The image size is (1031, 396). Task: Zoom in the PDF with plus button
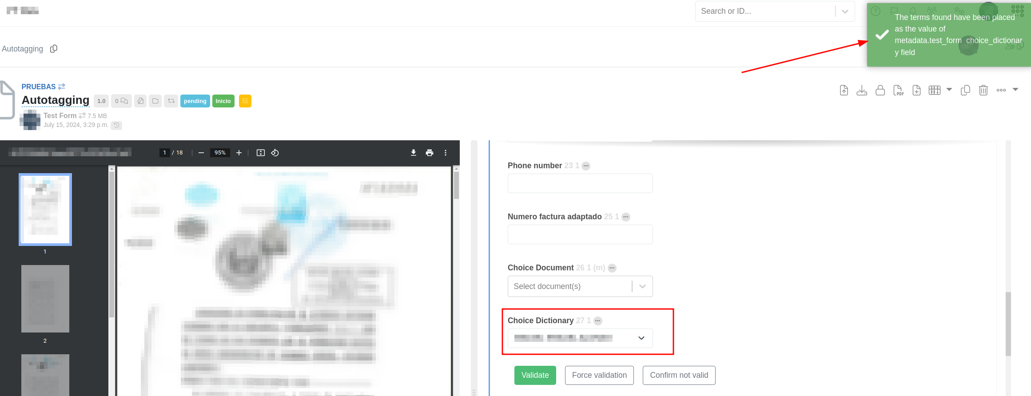tap(239, 153)
